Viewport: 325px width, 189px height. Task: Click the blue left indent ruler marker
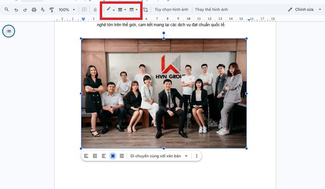coord(83,19)
